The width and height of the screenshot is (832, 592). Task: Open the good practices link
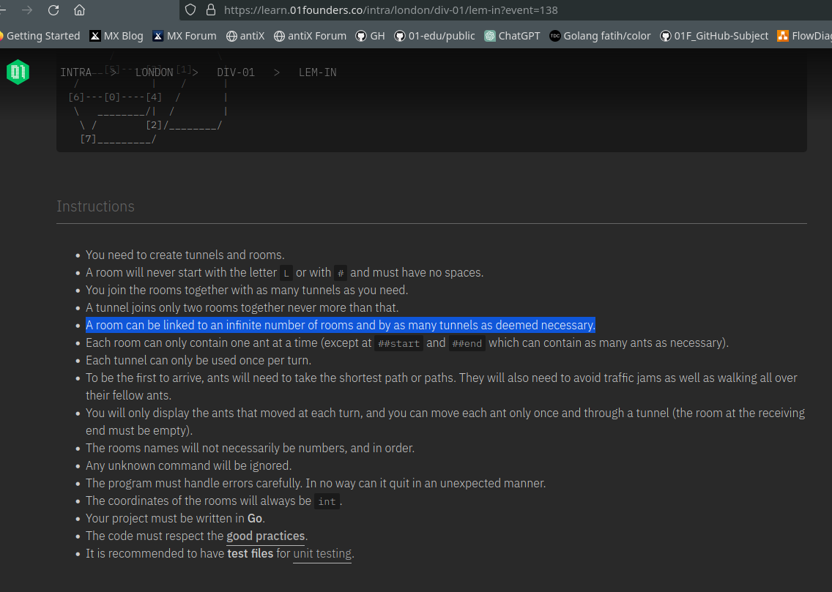pyautogui.click(x=265, y=536)
